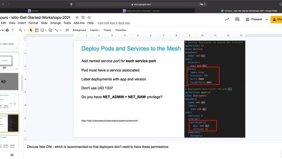
Task: Click the Paint format icon
Action: click(13, 30)
